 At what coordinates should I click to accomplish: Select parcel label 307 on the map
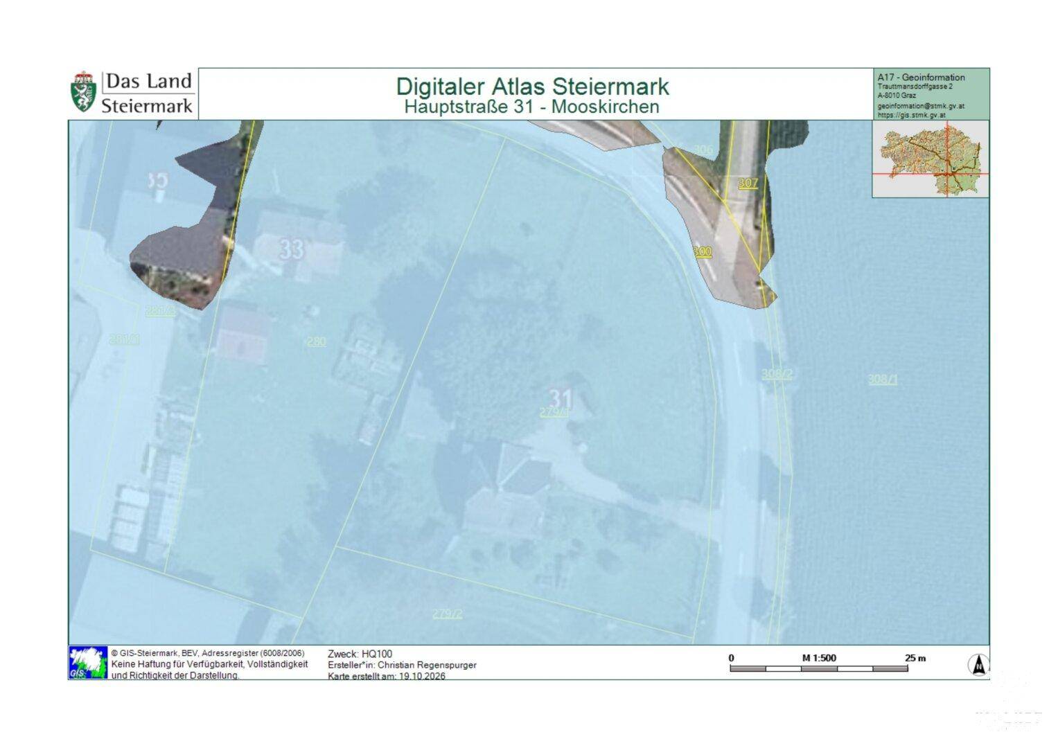click(x=748, y=183)
